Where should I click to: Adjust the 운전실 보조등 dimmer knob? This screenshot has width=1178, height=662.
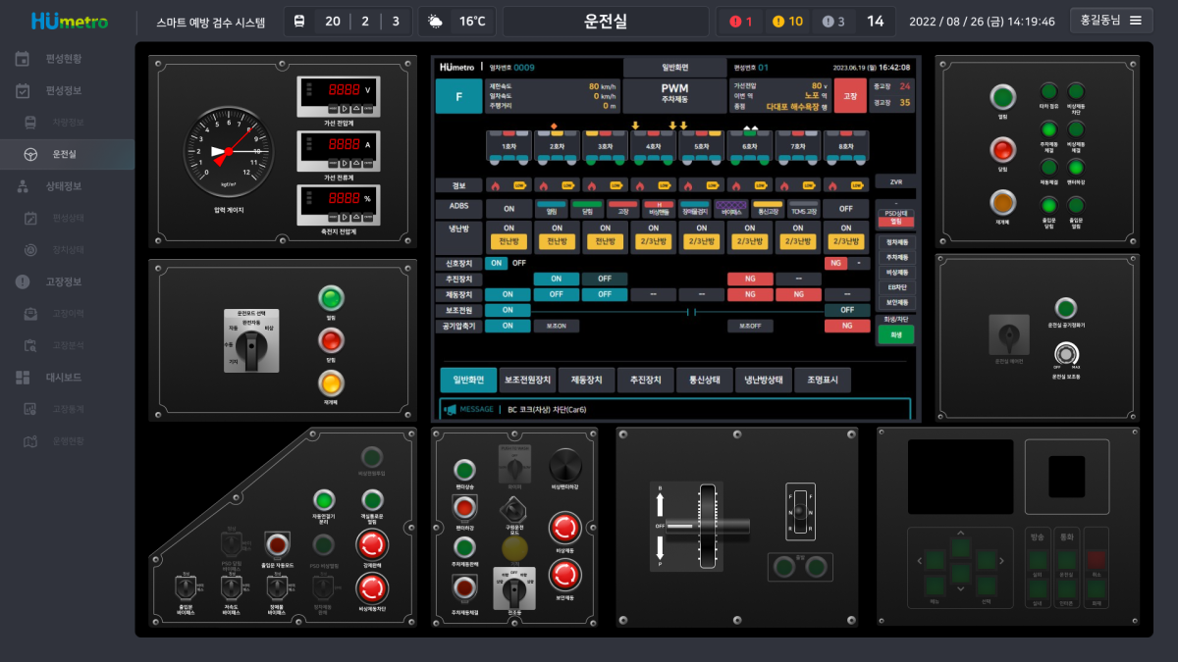click(1066, 355)
